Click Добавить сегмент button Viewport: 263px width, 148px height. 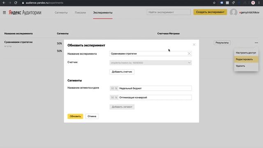click(x=122, y=107)
